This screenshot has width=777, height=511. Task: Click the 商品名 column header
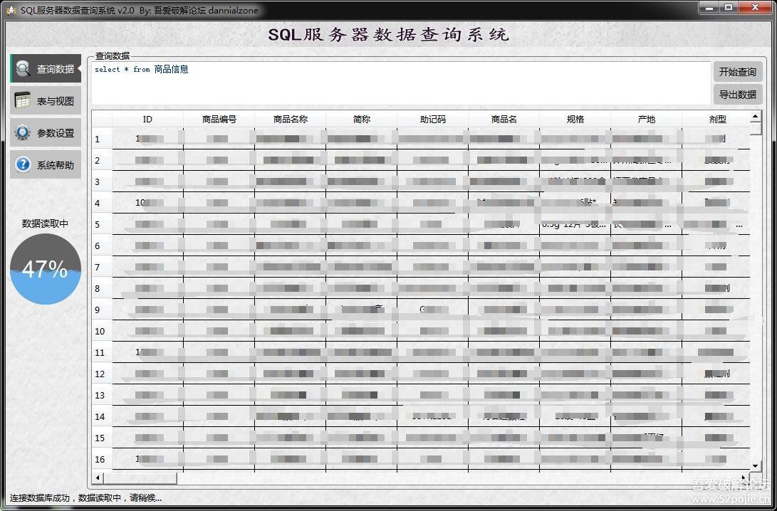point(504,120)
